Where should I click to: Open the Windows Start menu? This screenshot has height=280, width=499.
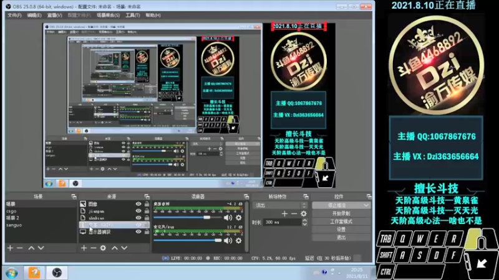point(12,273)
